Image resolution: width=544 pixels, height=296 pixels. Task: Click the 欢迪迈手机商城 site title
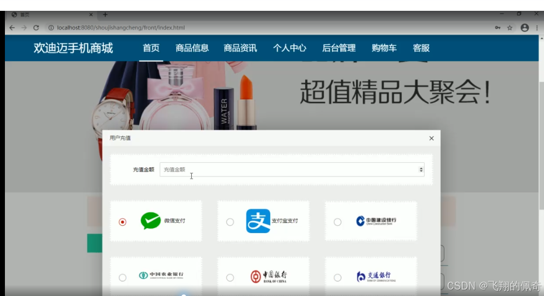pyautogui.click(x=73, y=48)
